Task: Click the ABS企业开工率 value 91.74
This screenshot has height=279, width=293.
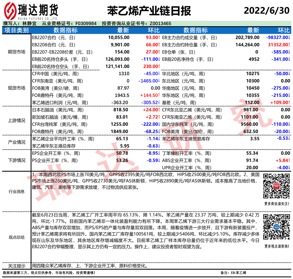Action: [252, 160]
